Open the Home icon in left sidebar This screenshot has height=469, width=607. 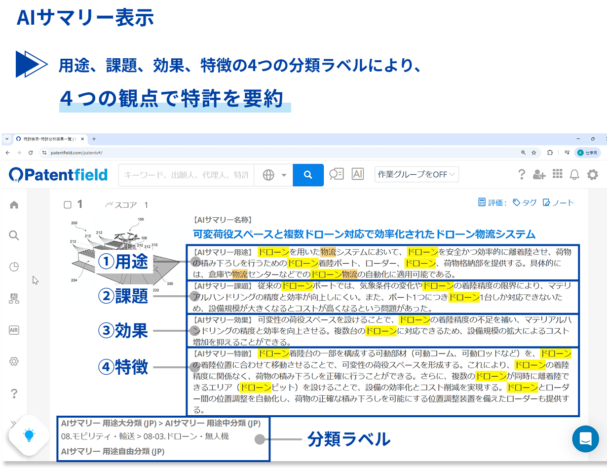14,204
